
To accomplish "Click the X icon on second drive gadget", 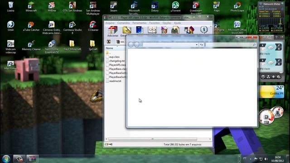I will tap(279, 64).
